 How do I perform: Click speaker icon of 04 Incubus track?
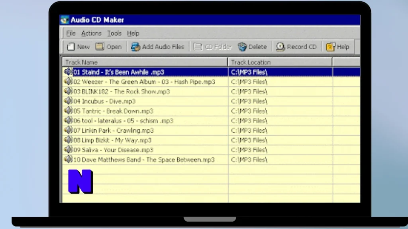(x=68, y=101)
